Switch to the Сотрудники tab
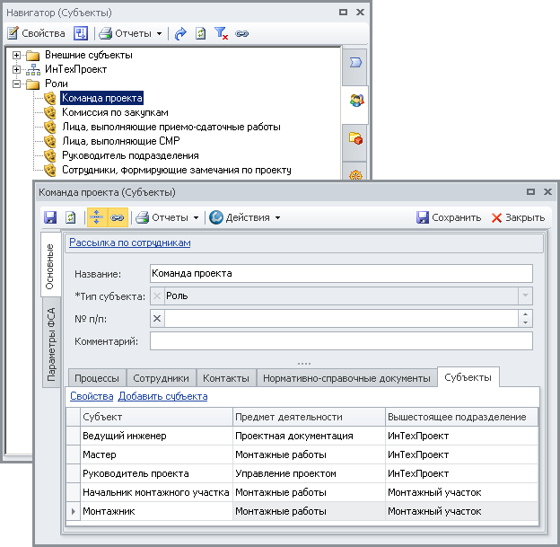 pyautogui.click(x=161, y=378)
